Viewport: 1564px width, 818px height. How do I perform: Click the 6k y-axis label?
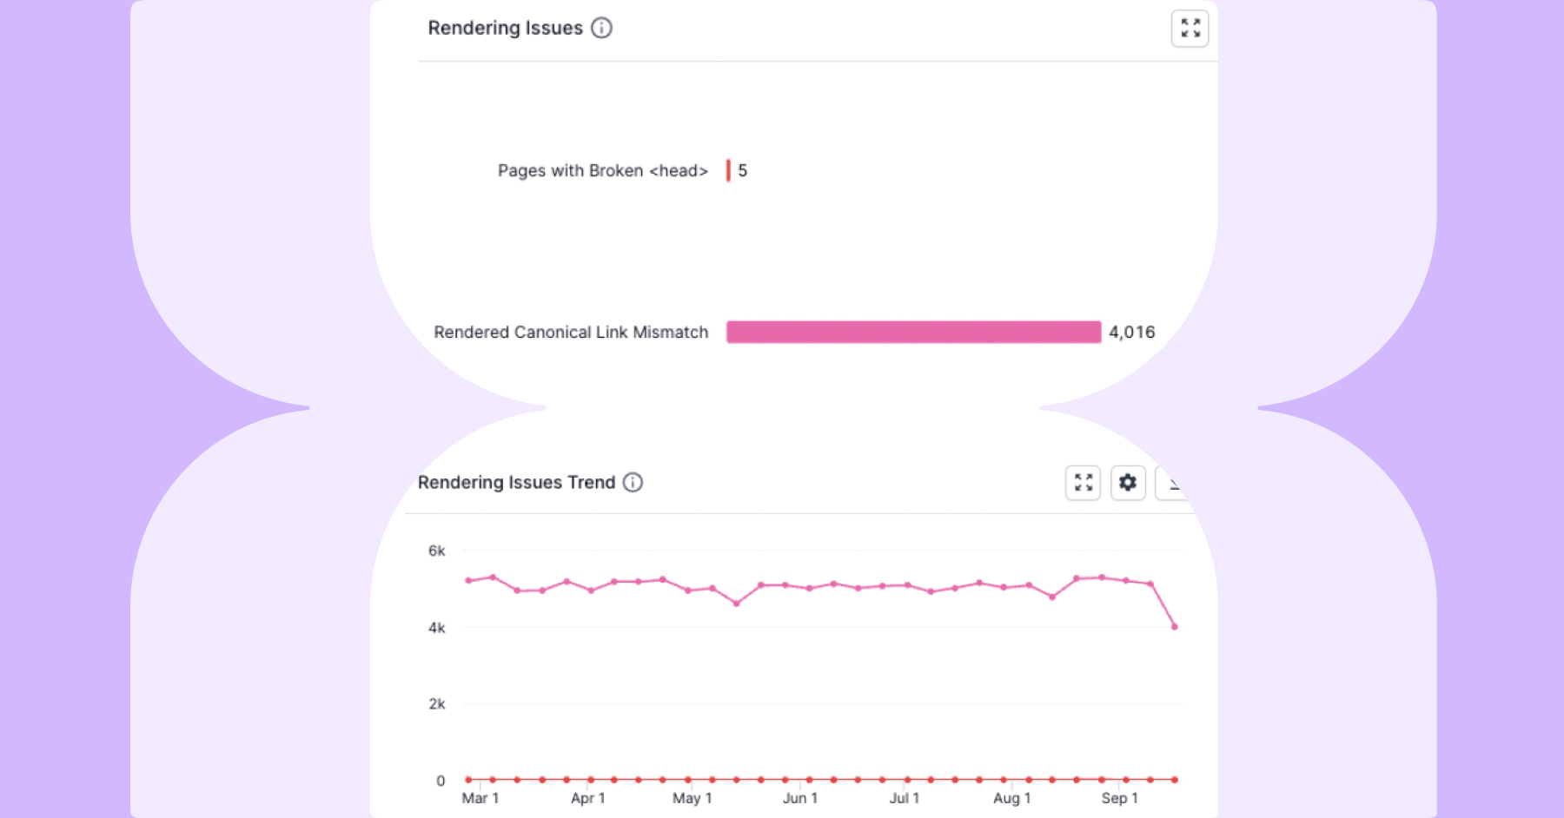pos(436,551)
